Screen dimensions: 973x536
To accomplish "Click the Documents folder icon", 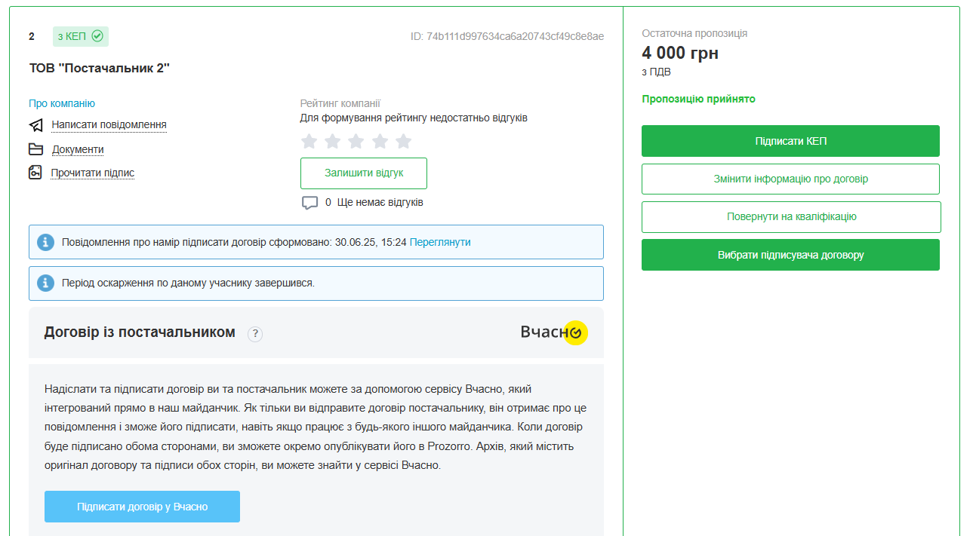I will click(36, 149).
